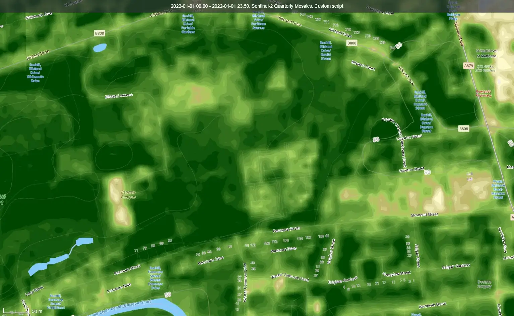Select the 50 marker beside Mireton Street
This screenshot has width=514, height=316.
427,172
